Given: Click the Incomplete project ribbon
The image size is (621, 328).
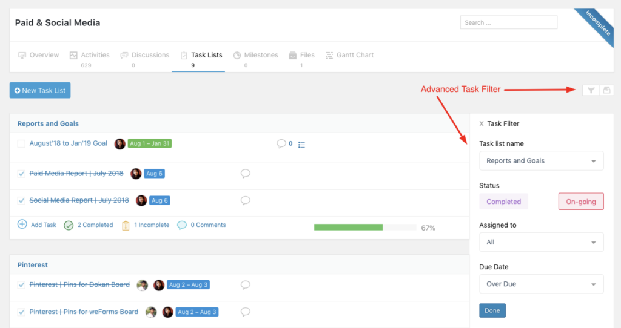Looking at the screenshot, I should (x=597, y=22).
